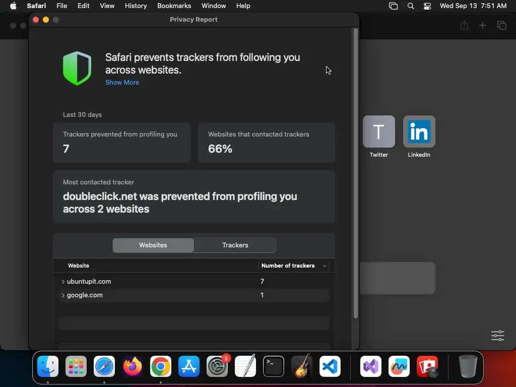Open Spotlight search in menu bar
Image resolution: width=516 pixels, height=387 pixels.
410,6
